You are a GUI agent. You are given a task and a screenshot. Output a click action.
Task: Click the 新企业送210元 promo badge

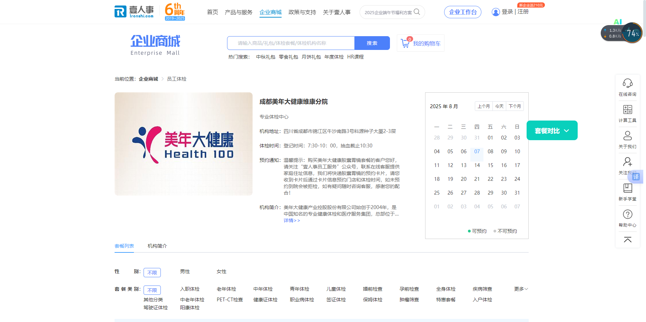coord(531,5)
